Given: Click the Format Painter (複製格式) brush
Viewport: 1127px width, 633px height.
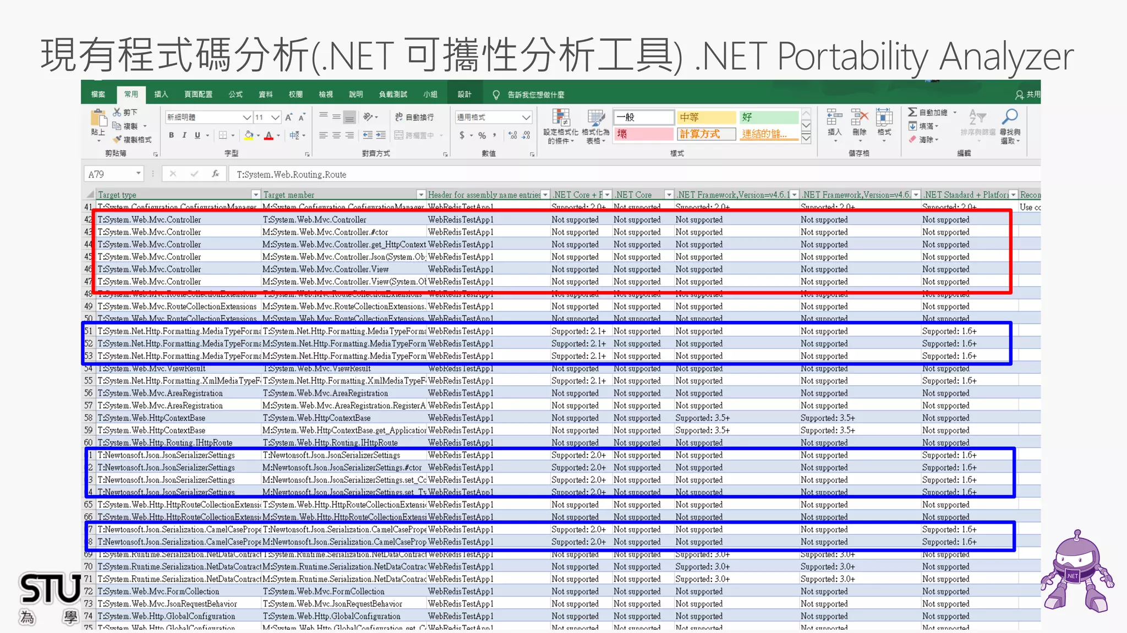Looking at the screenshot, I should coord(117,140).
